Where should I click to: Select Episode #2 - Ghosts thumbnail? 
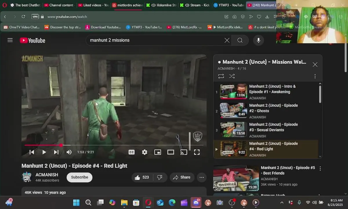pos(233,111)
